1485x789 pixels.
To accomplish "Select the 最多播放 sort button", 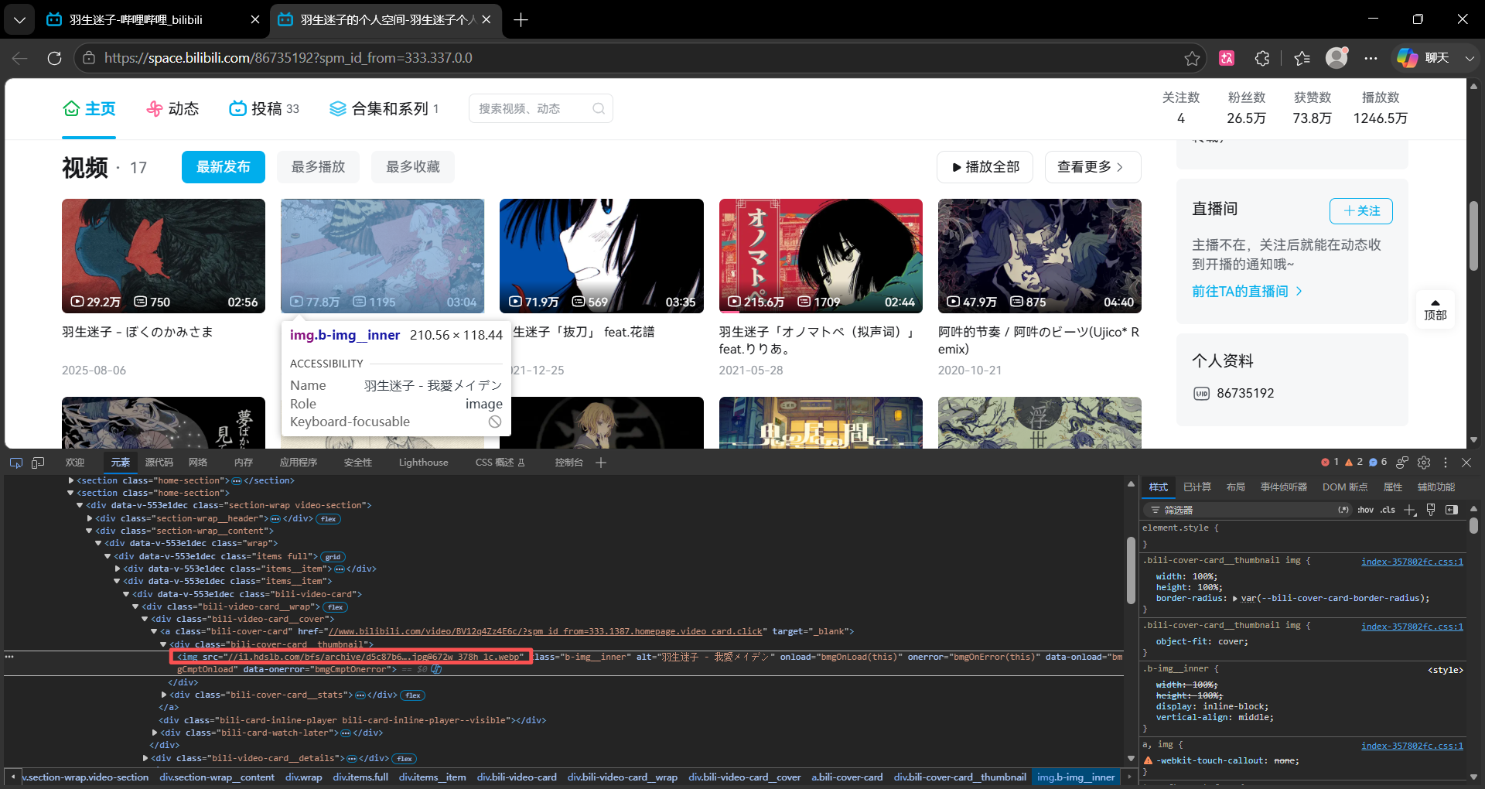I will point(318,167).
